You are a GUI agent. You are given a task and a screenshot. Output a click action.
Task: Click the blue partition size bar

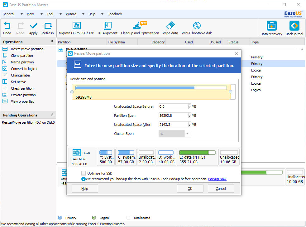click(151, 88)
